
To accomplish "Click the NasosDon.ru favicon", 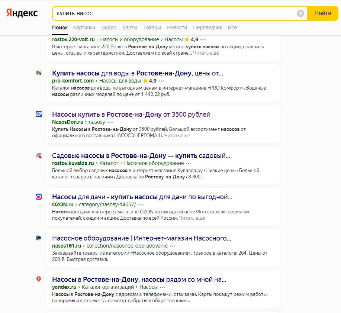I will (39, 114).
